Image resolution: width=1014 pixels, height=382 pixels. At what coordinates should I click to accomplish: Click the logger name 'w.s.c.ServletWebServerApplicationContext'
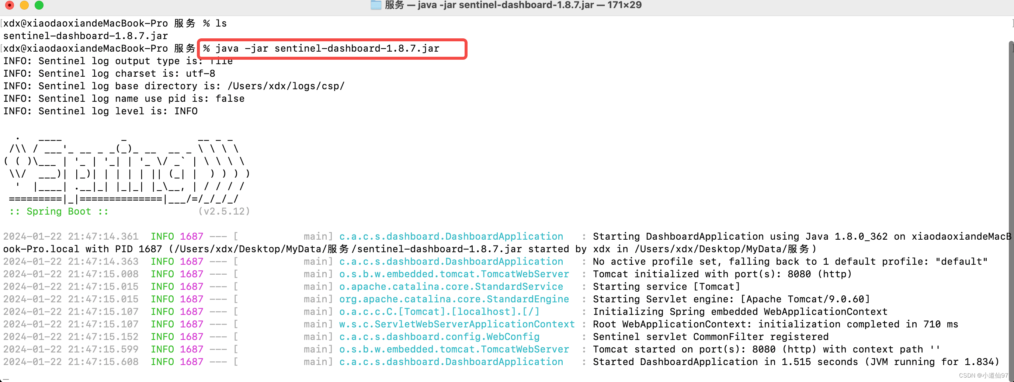tap(457, 324)
